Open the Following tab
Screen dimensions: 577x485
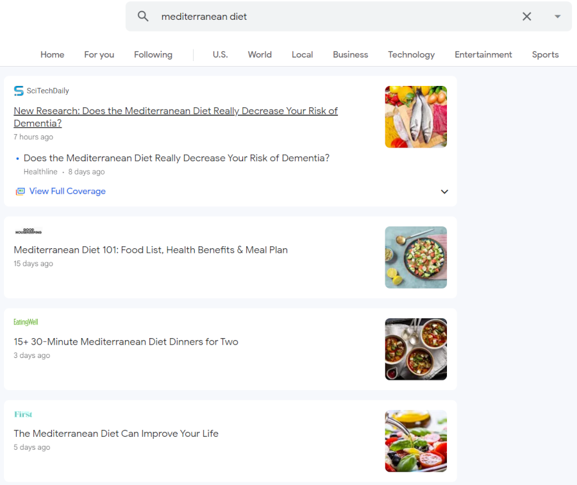[153, 55]
